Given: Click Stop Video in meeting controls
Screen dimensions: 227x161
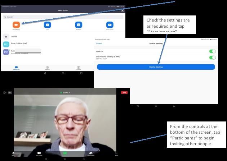Looking at the screenshot, I should (39, 154).
